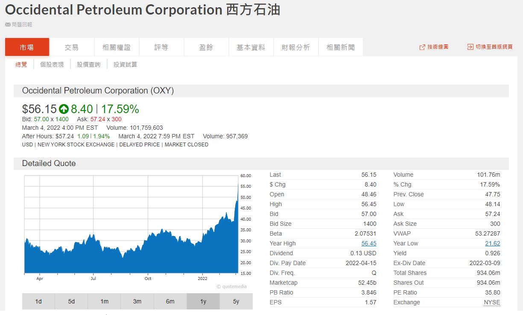Click the Year Low 21.62 link

pos(492,243)
